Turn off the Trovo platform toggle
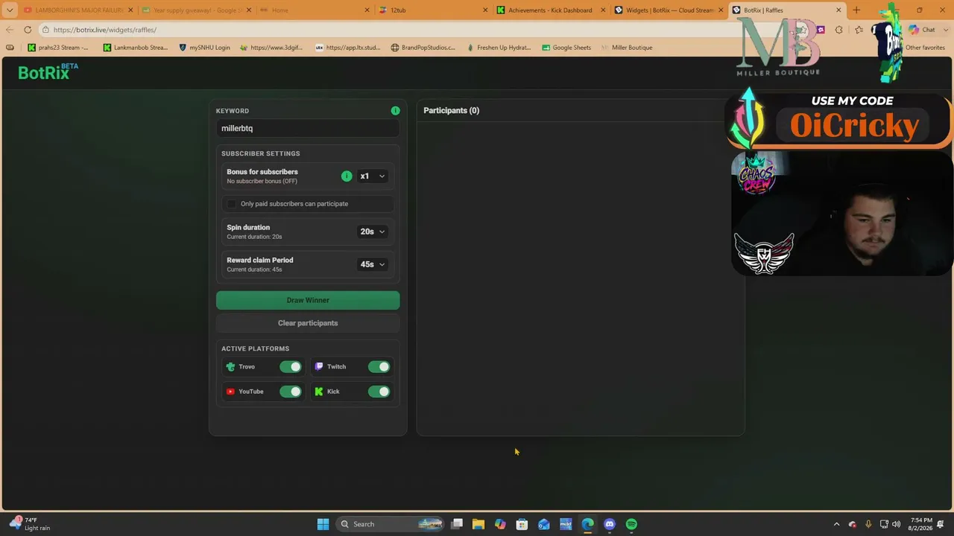 (291, 367)
